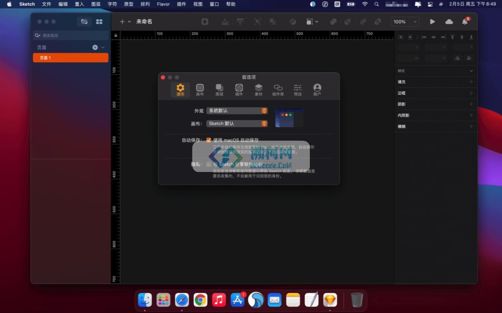Click the Send Backward toolbar icon
The height and width of the screenshot is (313, 502).
click(240, 22)
